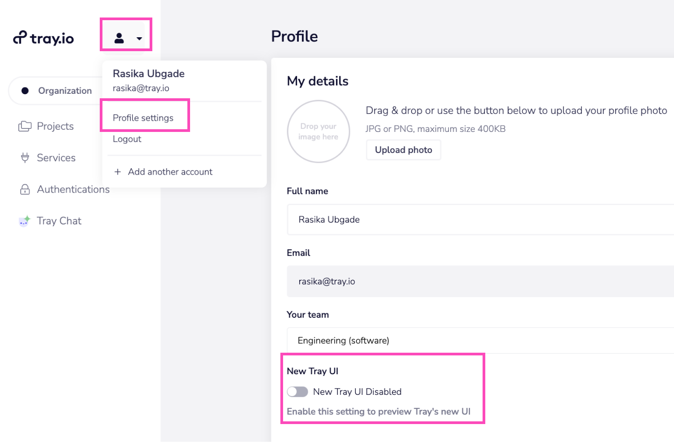The width and height of the screenshot is (674, 442).
Task: Expand the chevron next to the avatar
Action: [139, 39]
